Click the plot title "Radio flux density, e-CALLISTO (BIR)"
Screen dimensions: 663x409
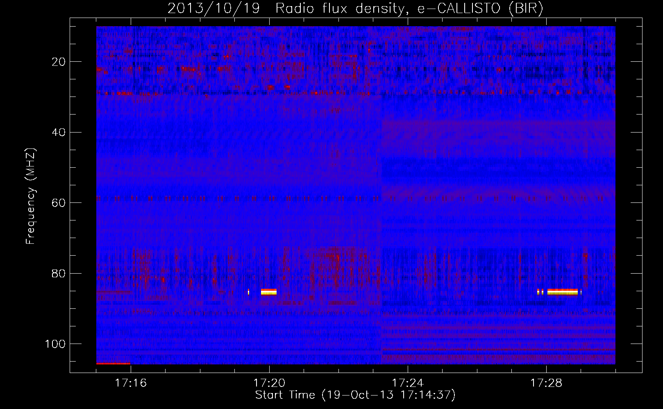[x=409, y=8]
